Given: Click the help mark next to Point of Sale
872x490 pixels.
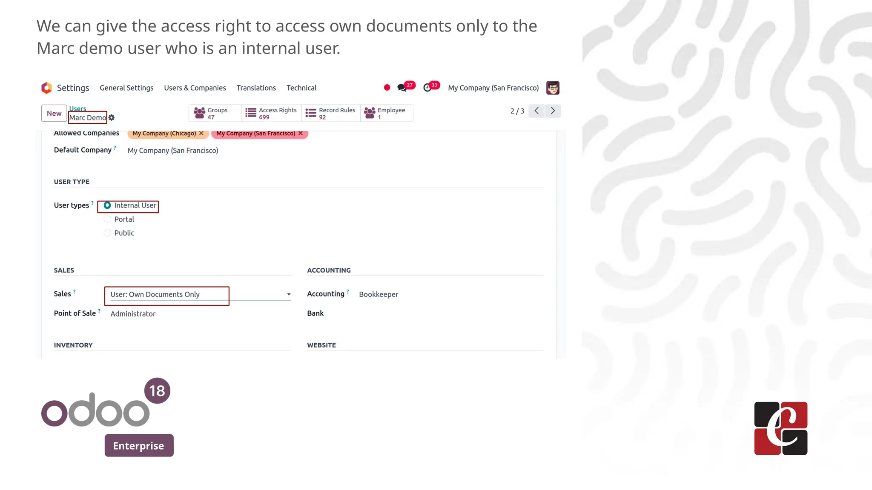Looking at the screenshot, I should click(99, 311).
